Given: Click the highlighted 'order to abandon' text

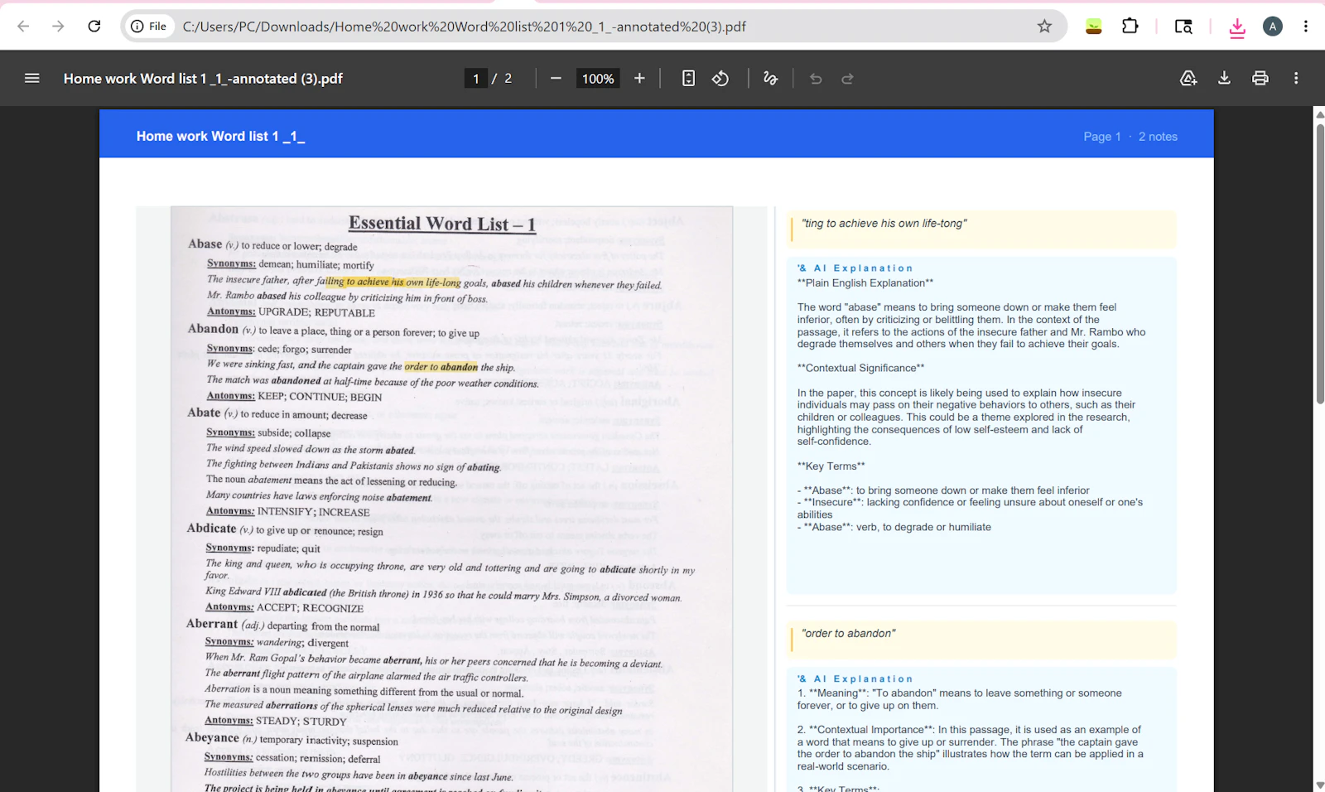Looking at the screenshot, I should click(441, 366).
